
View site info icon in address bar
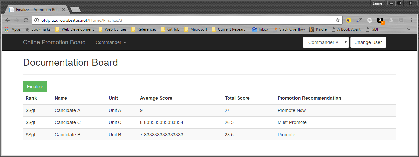37,20
